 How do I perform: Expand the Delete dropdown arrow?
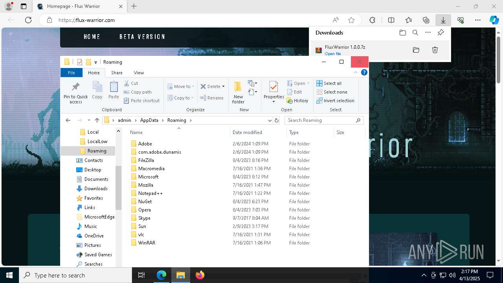click(223, 86)
